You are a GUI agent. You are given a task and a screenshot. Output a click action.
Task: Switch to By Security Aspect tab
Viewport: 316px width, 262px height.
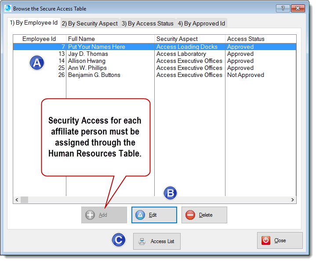tap(90, 23)
